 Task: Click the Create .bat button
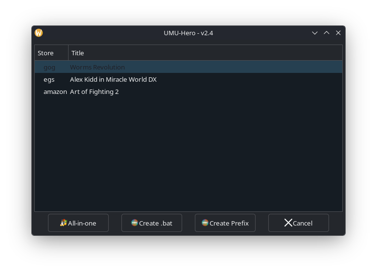(152, 223)
